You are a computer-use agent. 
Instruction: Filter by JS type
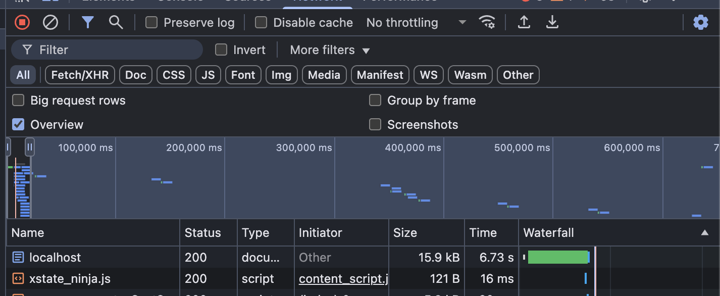point(209,75)
